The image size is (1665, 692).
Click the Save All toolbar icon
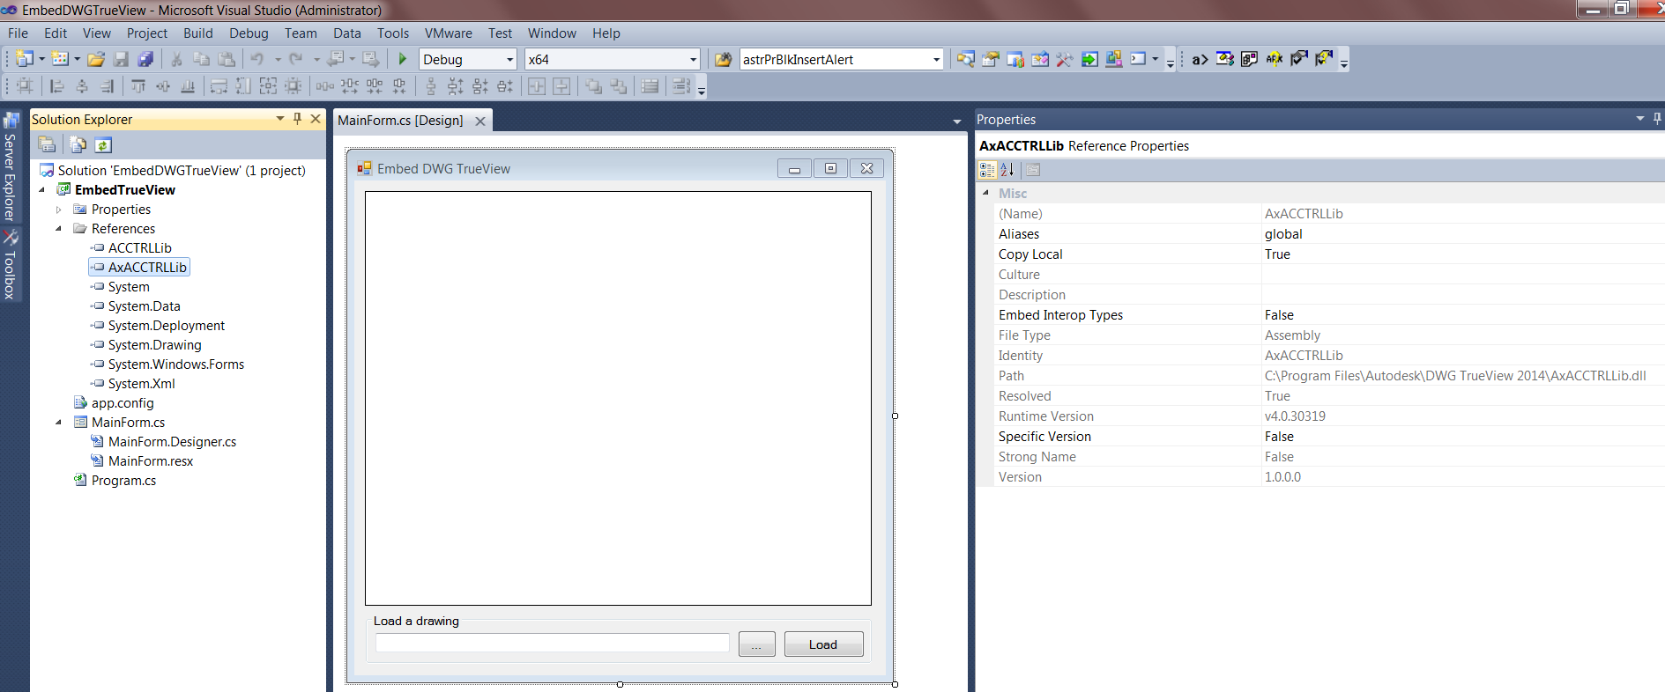pos(145,59)
